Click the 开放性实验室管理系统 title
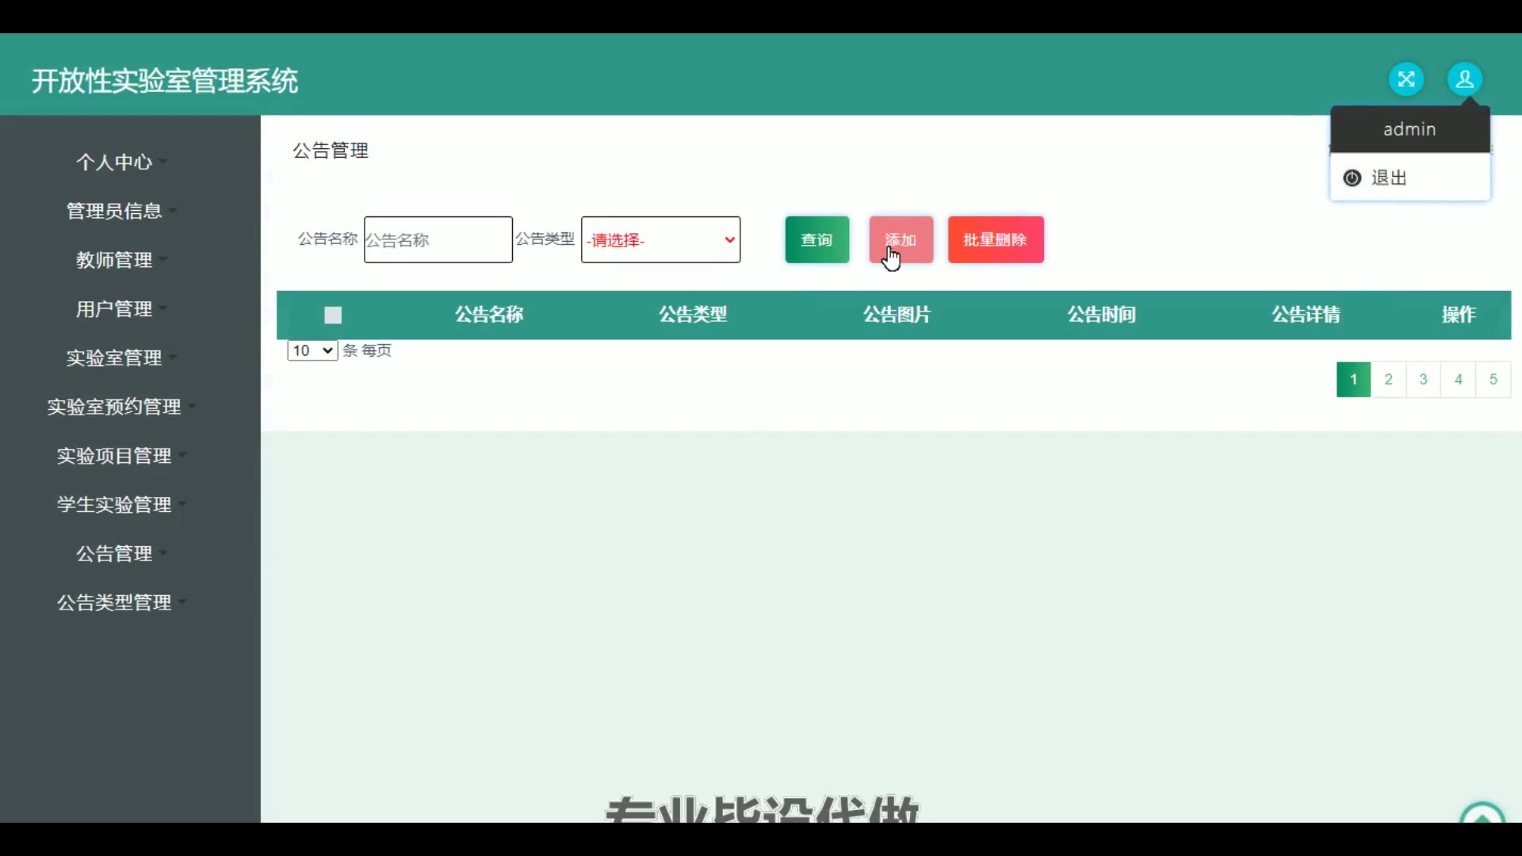This screenshot has height=856, width=1522. pos(165,81)
